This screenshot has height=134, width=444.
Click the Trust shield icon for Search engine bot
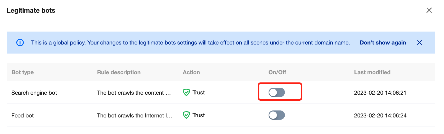[186, 92]
